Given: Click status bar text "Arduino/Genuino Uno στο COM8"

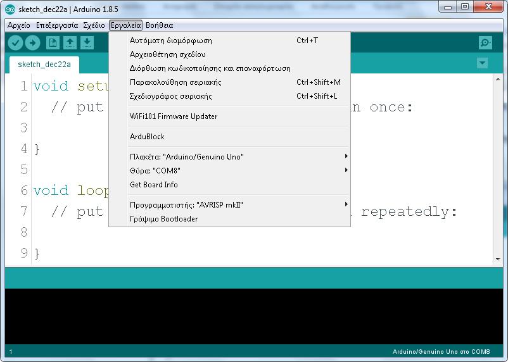Looking at the screenshot, I should click(441, 352).
